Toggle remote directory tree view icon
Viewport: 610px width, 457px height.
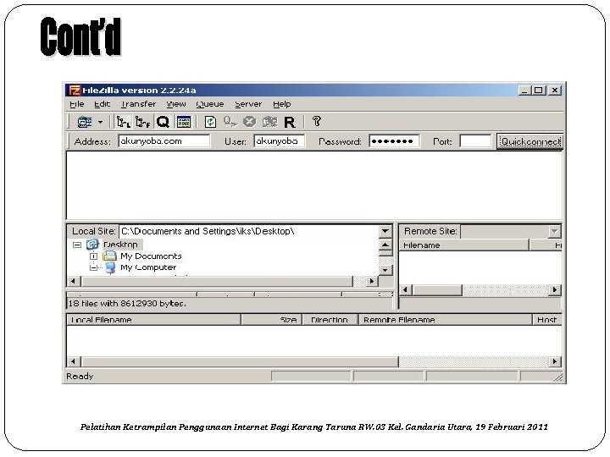click(143, 122)
